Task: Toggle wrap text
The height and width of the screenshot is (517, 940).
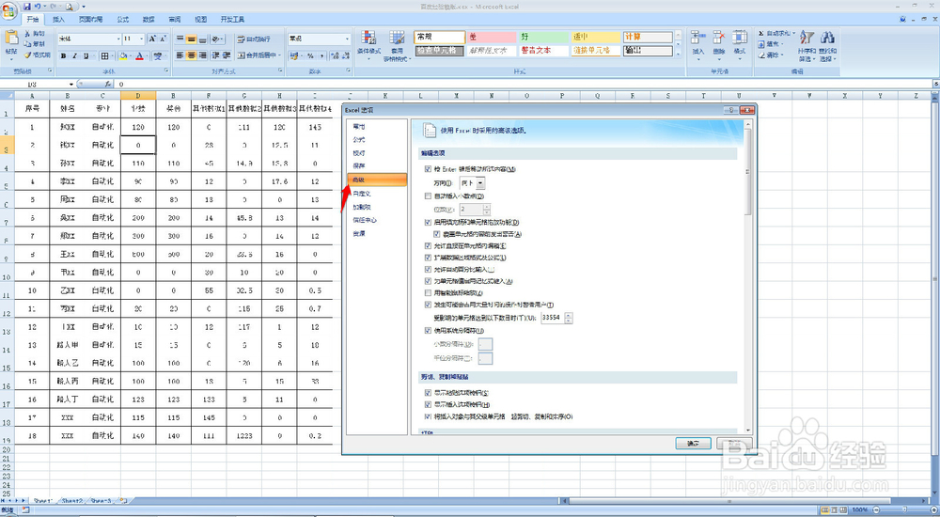Action: (253, 39)
